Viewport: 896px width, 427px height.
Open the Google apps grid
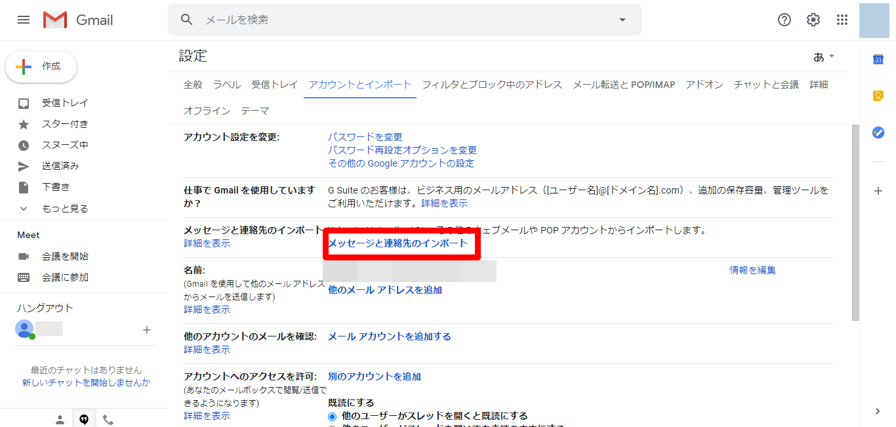842,20
